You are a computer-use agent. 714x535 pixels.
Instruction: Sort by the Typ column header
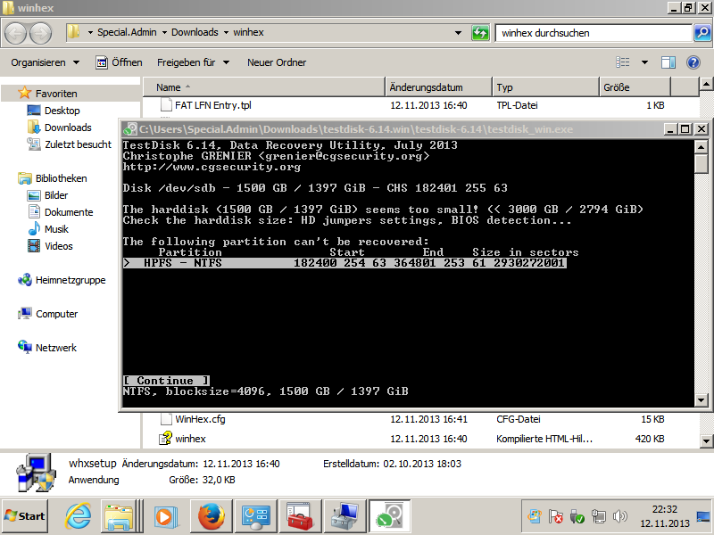coord(545,87)
